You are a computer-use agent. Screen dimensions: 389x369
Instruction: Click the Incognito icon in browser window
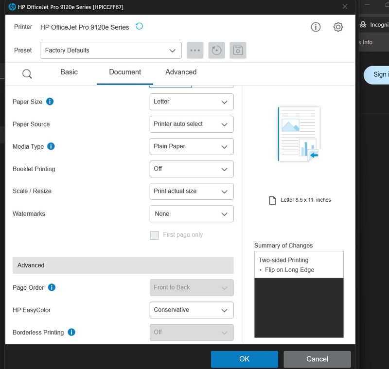coord(363,24)
